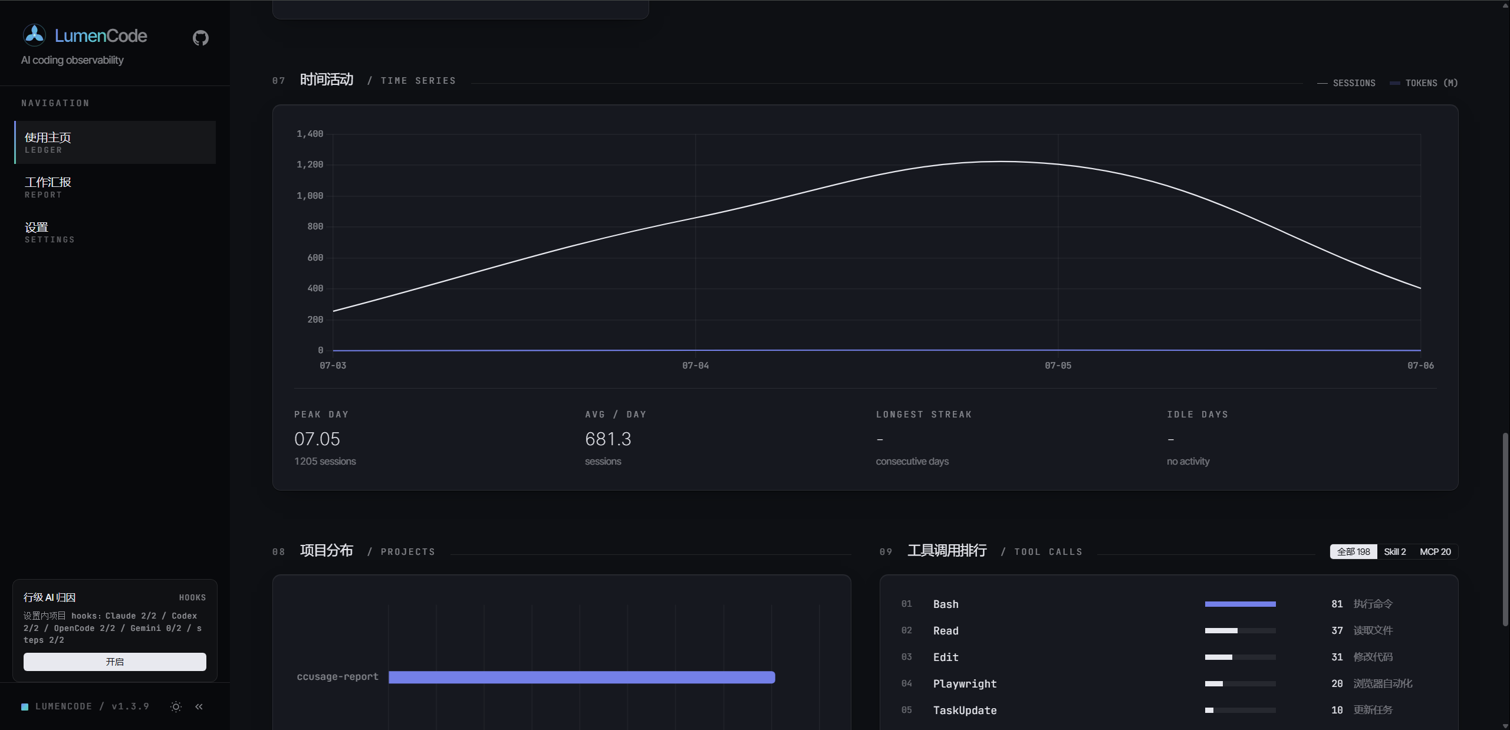Click the Edit tool usage bar

tap(1240, 657)
